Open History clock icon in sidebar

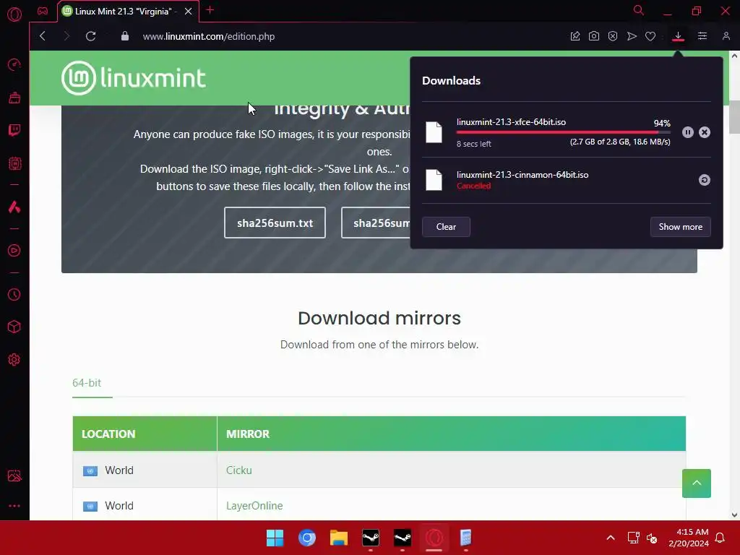[x=14, y=295]
